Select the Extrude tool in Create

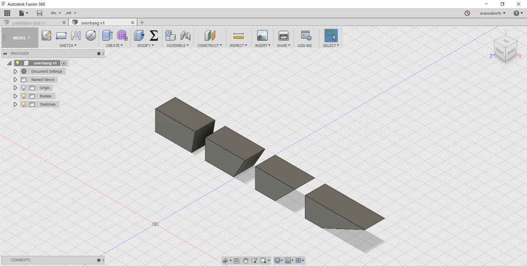(107, 36)
